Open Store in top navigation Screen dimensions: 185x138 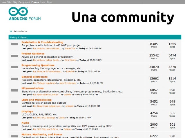tap(49, 2)
